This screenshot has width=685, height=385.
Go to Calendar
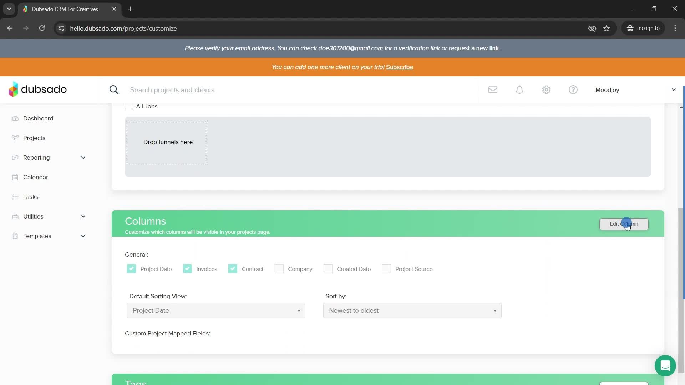[36, 177]
